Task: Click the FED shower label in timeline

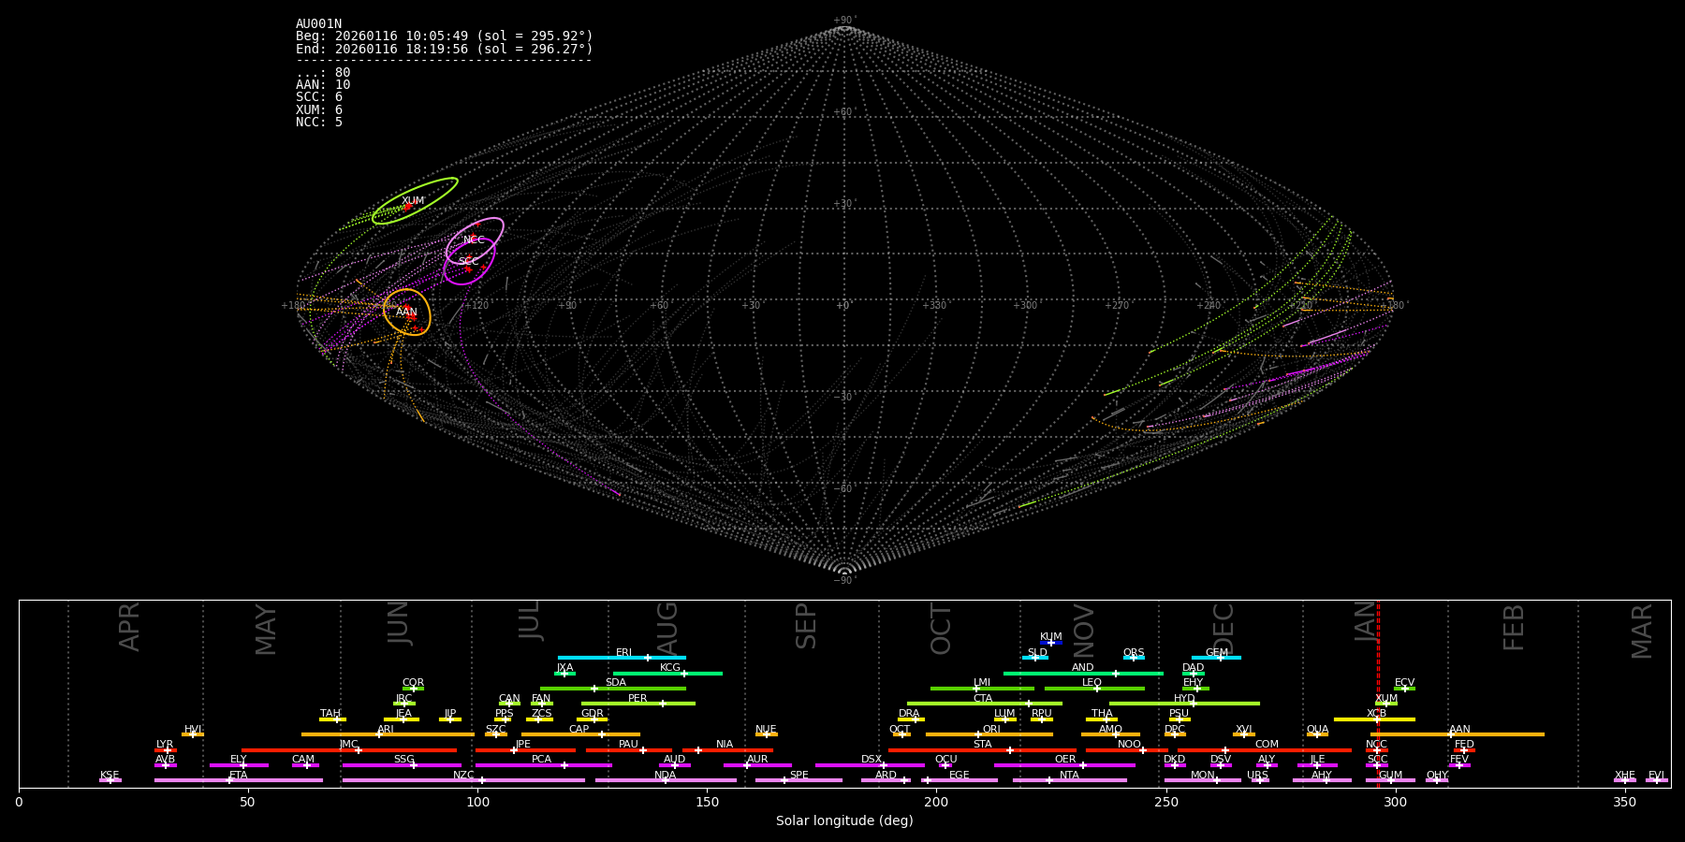Action: pyautogui.click(x=1464, y=745)
